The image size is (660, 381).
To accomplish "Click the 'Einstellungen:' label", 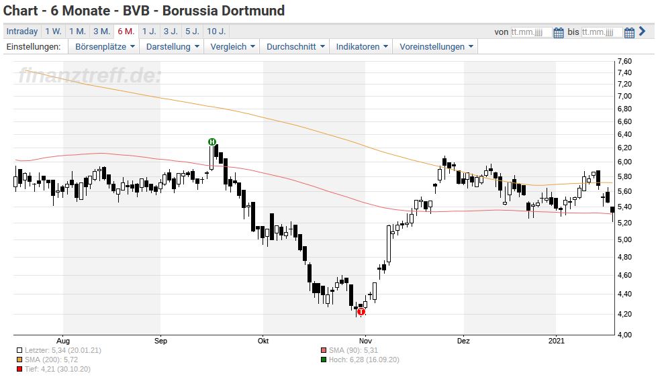I will (x=34, y=47).
